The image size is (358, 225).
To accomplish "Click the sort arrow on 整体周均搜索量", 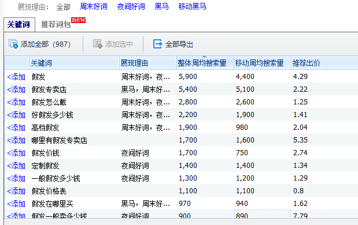I will (x=204, y=57).
